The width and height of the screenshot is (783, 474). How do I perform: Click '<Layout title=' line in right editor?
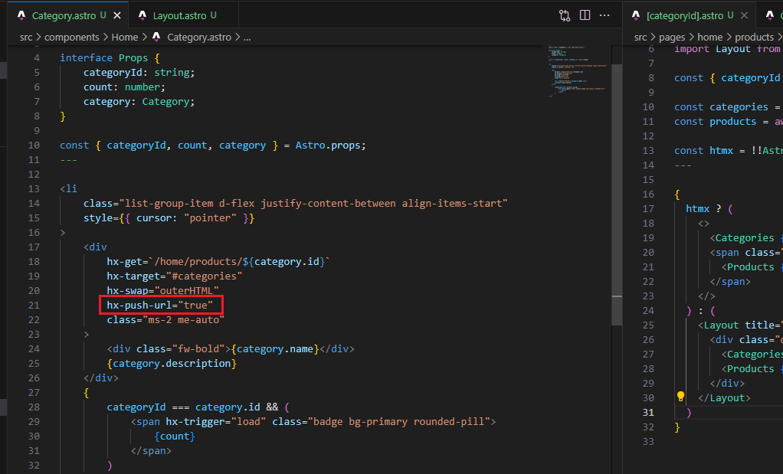tap(740, 325)
